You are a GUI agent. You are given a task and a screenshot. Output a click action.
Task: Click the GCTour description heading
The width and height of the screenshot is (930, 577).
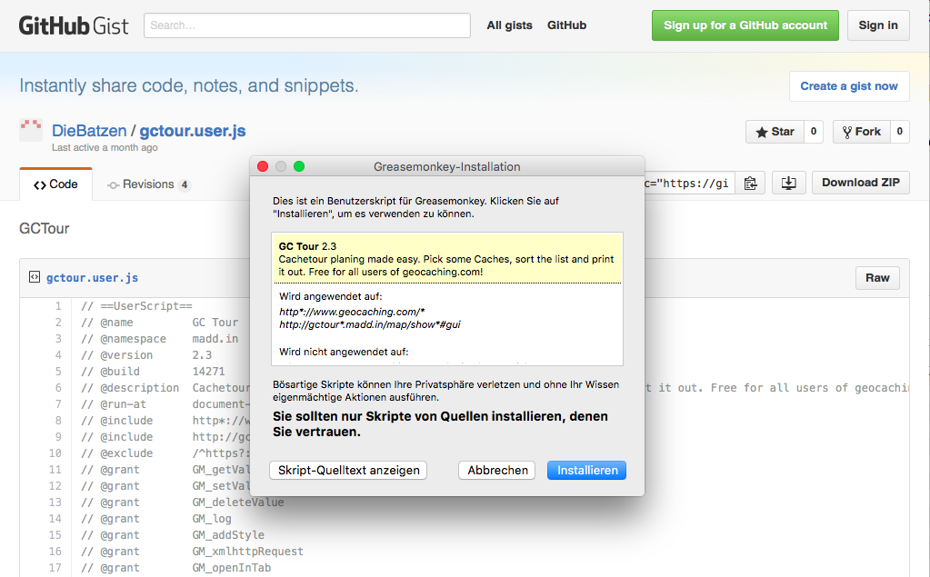click(x=44, y=228)
